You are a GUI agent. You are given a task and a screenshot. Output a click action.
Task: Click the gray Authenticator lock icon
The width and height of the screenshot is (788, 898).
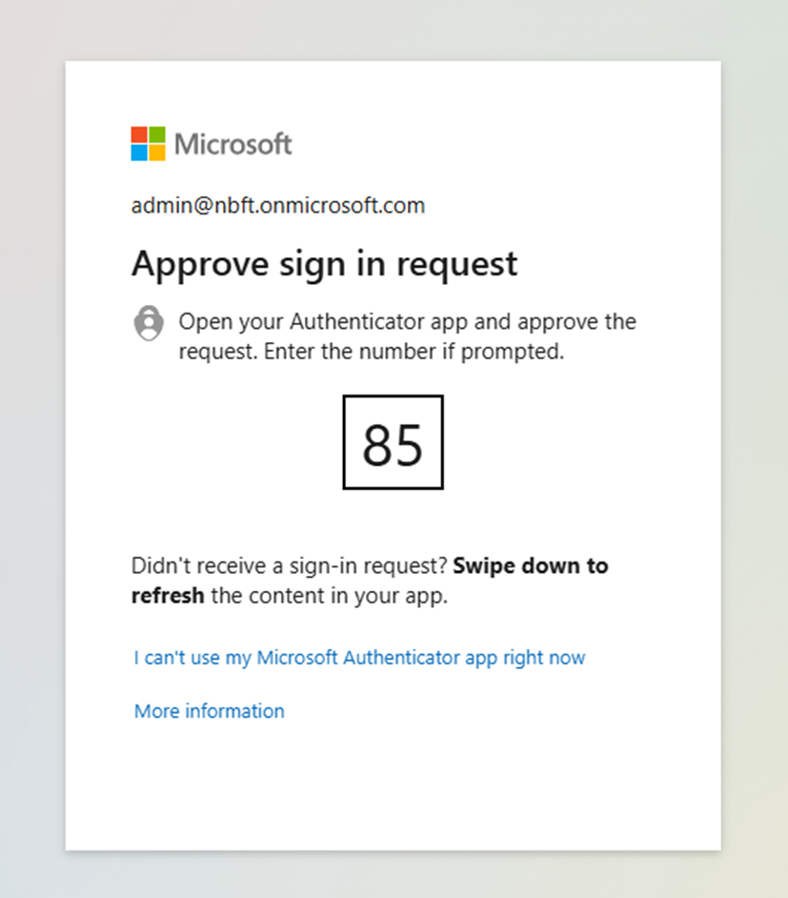[149, 323]
